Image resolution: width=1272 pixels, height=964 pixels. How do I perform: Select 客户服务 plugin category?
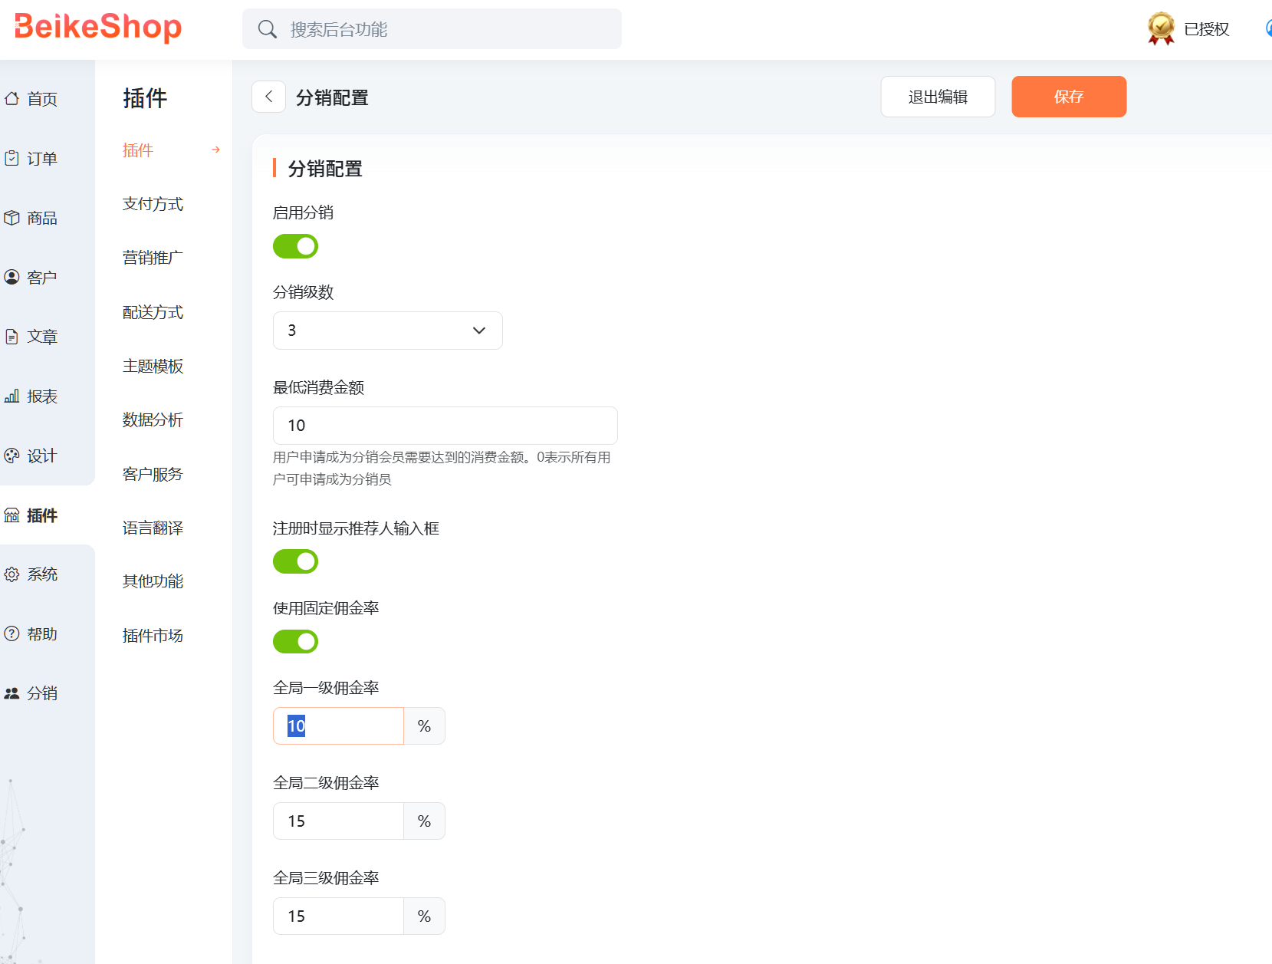[x=153, y=474]
